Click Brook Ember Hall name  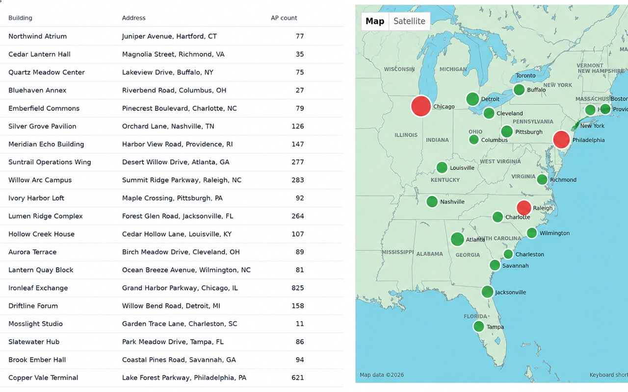pyautogui.click(x=37, y=360)
